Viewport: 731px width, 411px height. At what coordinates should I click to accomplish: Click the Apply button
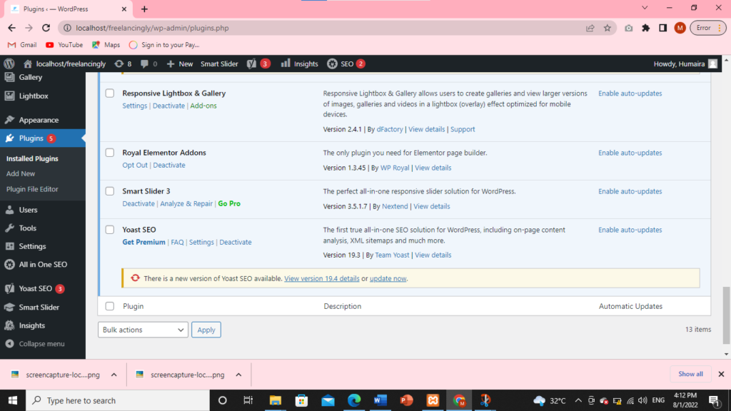(206, 330)
